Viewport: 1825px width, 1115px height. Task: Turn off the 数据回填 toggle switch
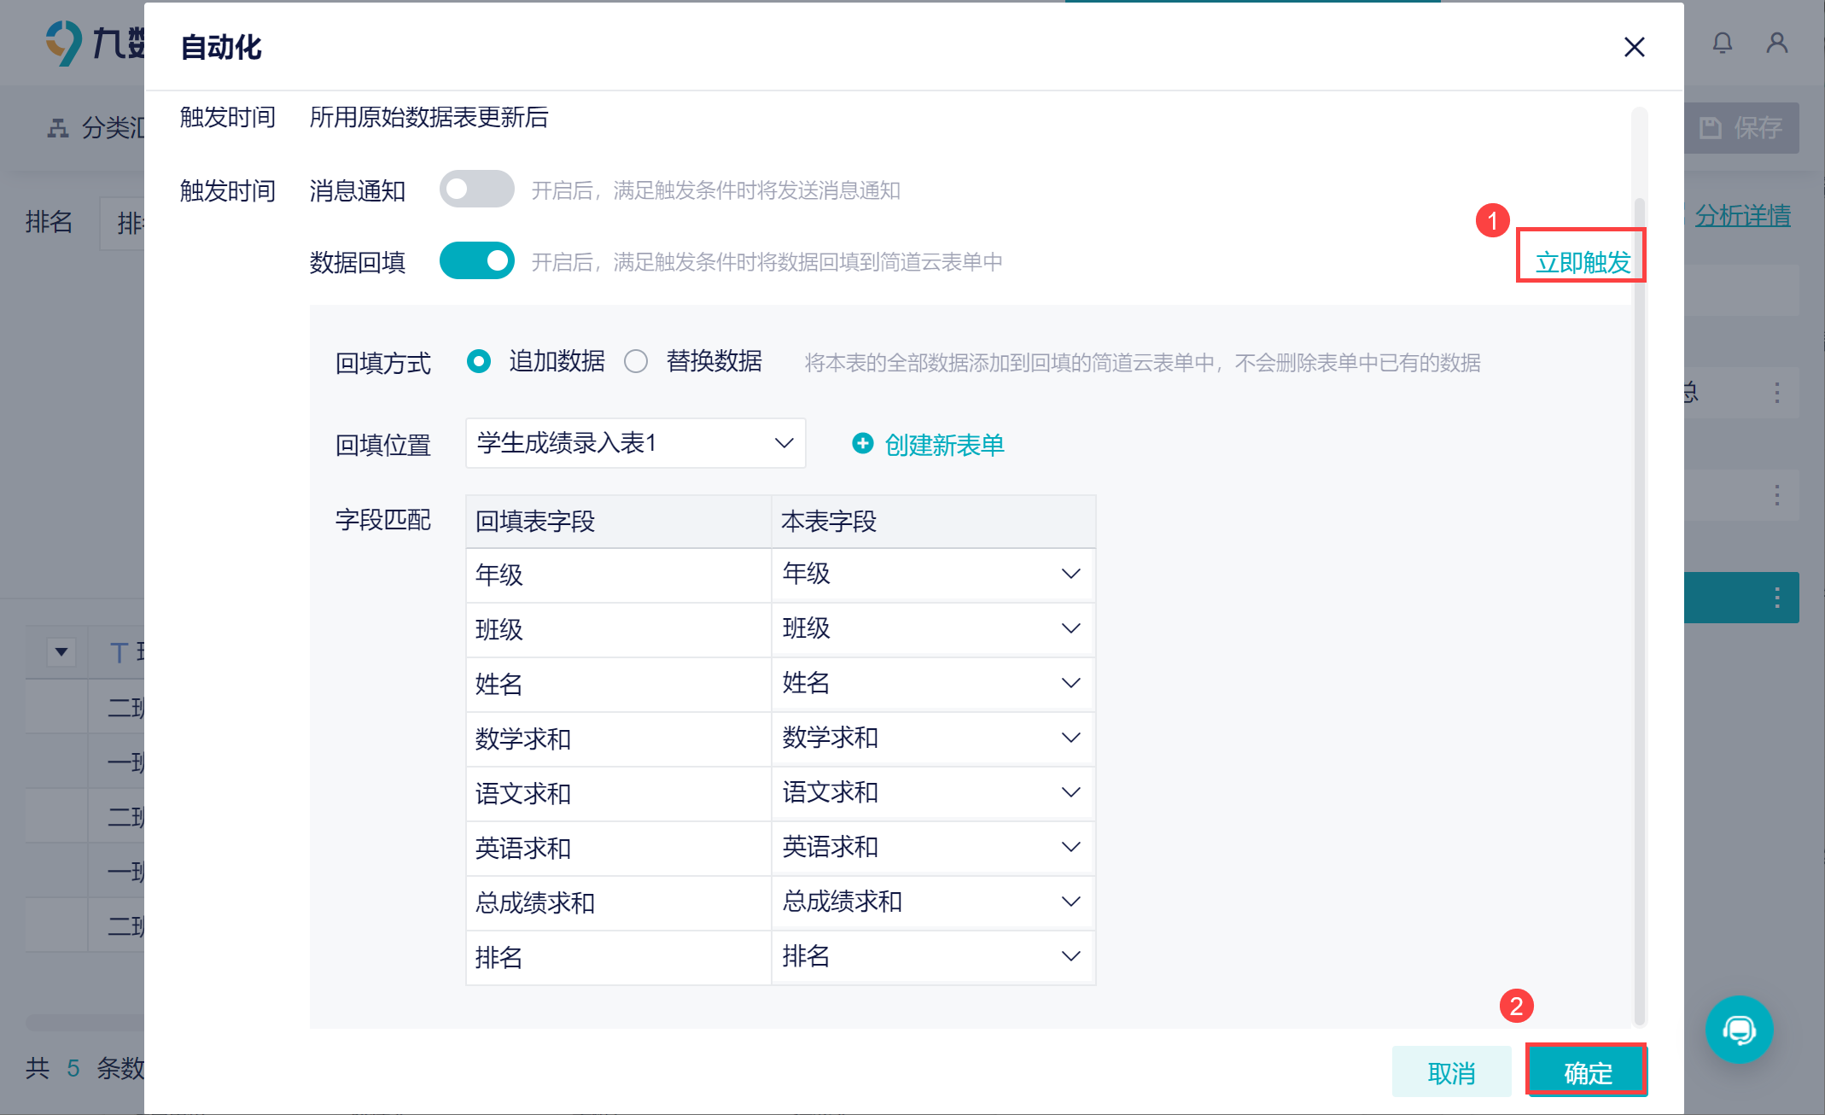pyautogui.click(x=476, y=260)
